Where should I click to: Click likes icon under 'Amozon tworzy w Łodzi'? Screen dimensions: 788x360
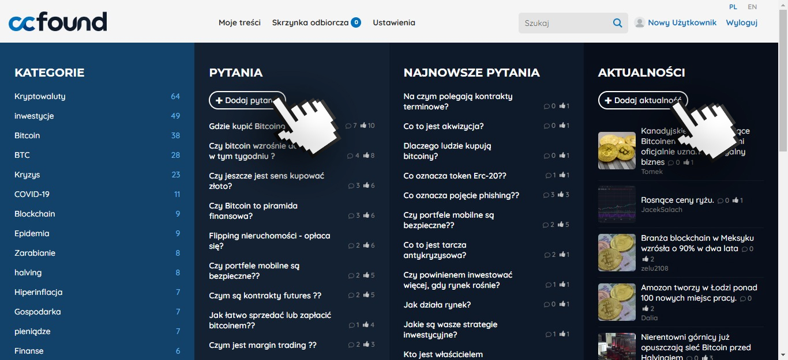point(645,308)
